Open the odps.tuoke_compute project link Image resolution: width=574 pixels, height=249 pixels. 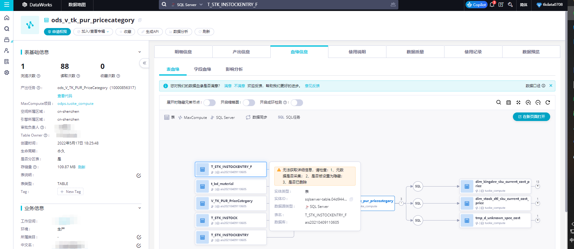[x=75, y=104]
